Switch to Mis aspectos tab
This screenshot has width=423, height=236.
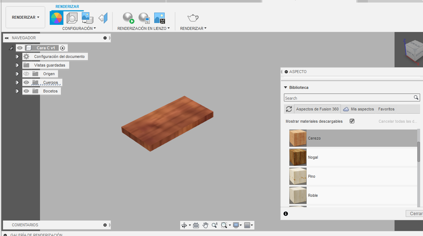359,109
